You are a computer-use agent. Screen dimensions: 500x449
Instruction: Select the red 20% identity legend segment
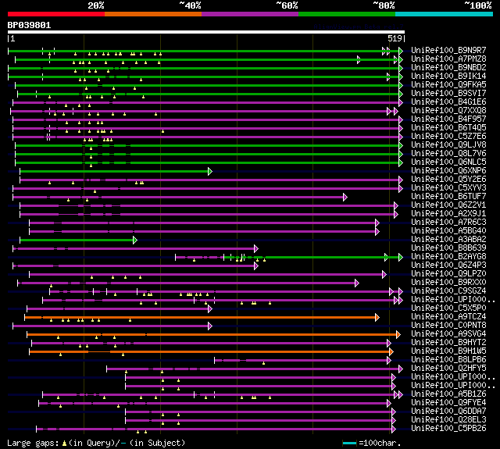coord(56,14)
